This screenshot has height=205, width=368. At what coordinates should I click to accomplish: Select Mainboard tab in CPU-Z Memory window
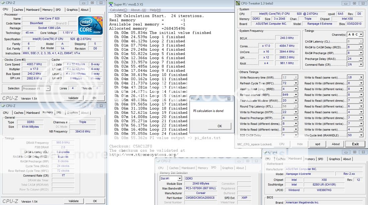point(33,113)
